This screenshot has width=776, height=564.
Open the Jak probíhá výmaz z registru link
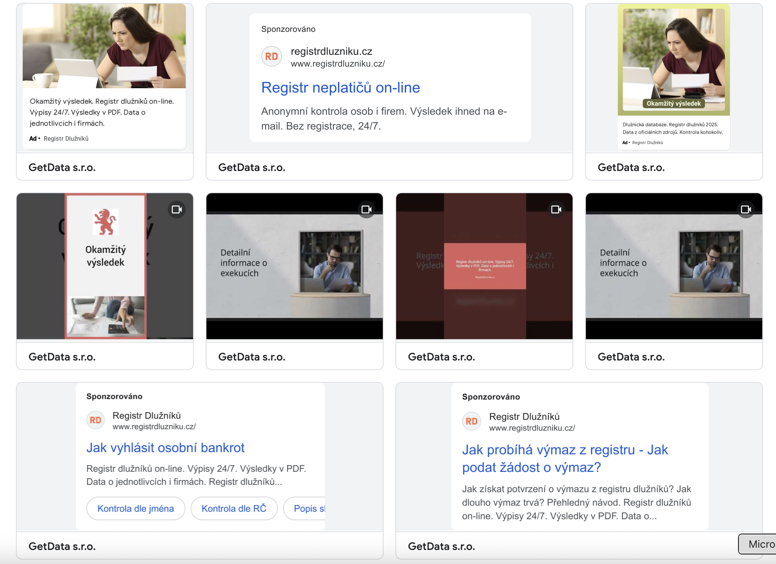tap(565, 459)
